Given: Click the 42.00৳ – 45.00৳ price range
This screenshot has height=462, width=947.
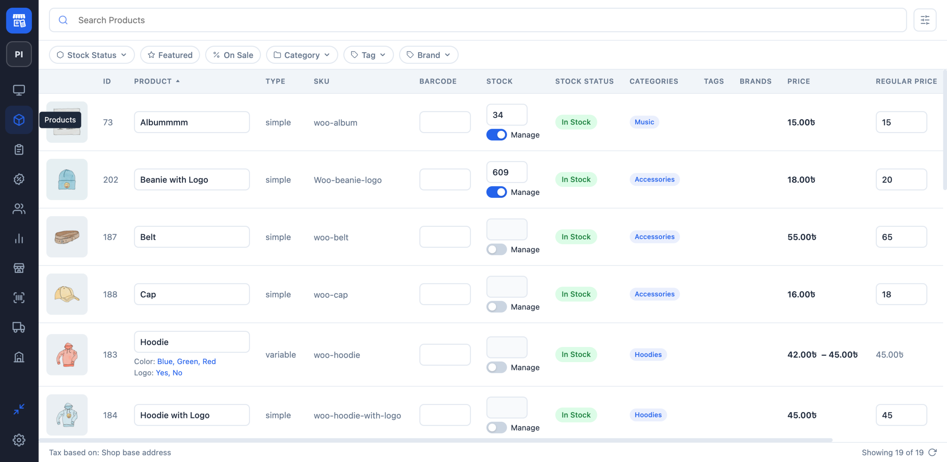Looking at the screenshot, I should [822, 355].
